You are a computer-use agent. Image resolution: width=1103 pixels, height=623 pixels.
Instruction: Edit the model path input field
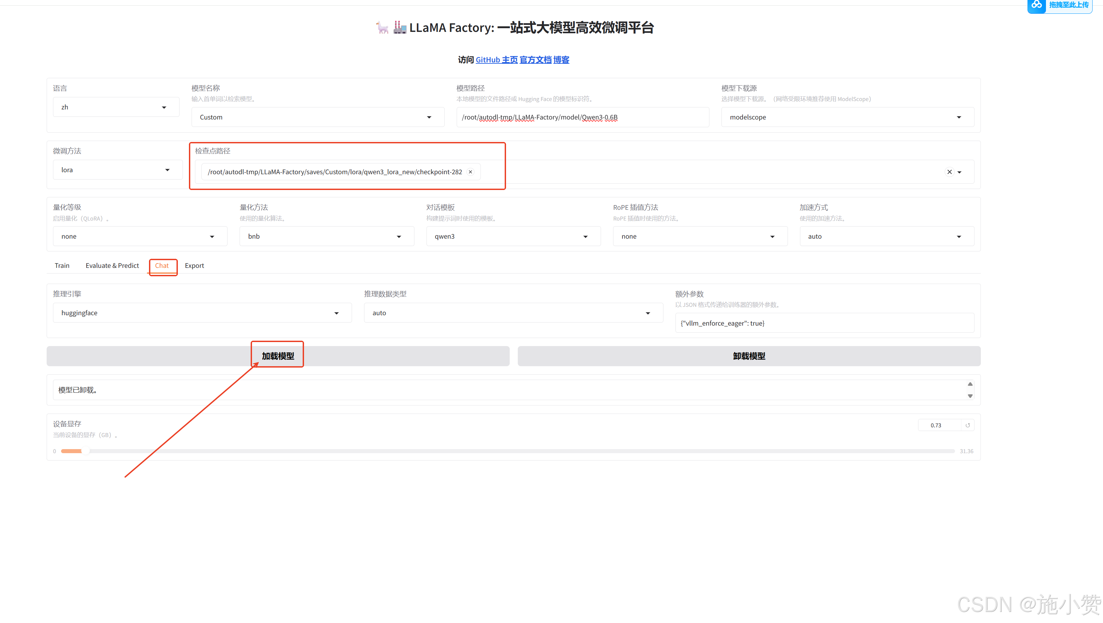tap(583, 117)
